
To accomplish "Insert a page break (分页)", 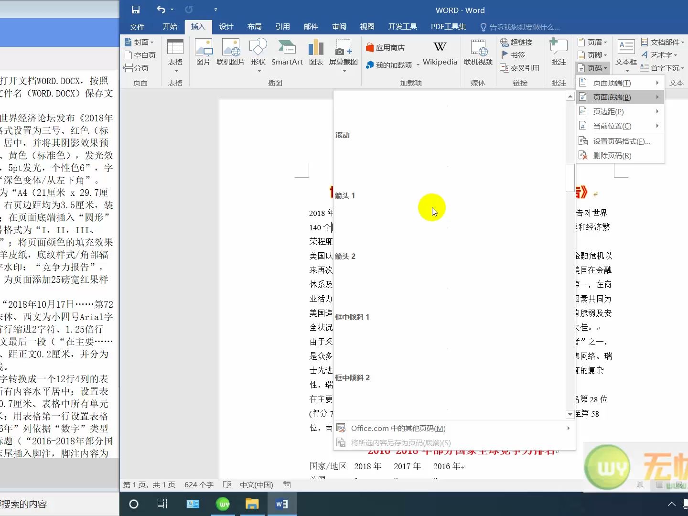I will tap(136, 68).
